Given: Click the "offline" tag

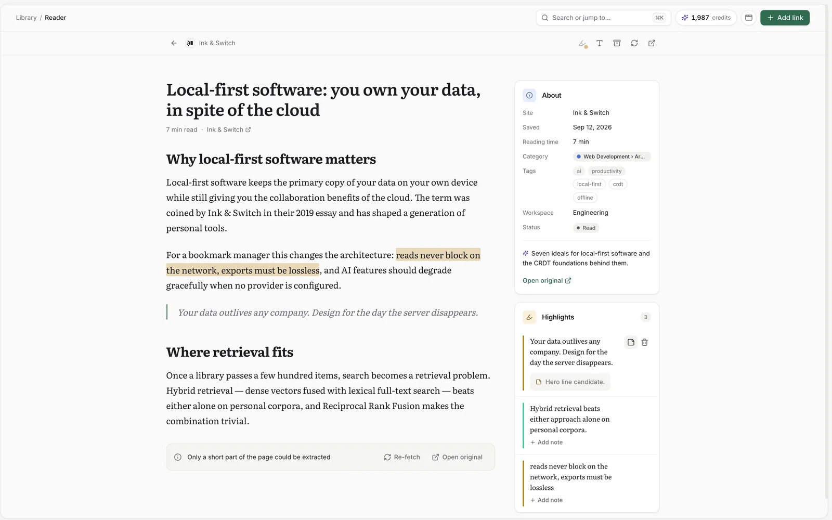Looking at the screenshot, I should tap(585, 198).
